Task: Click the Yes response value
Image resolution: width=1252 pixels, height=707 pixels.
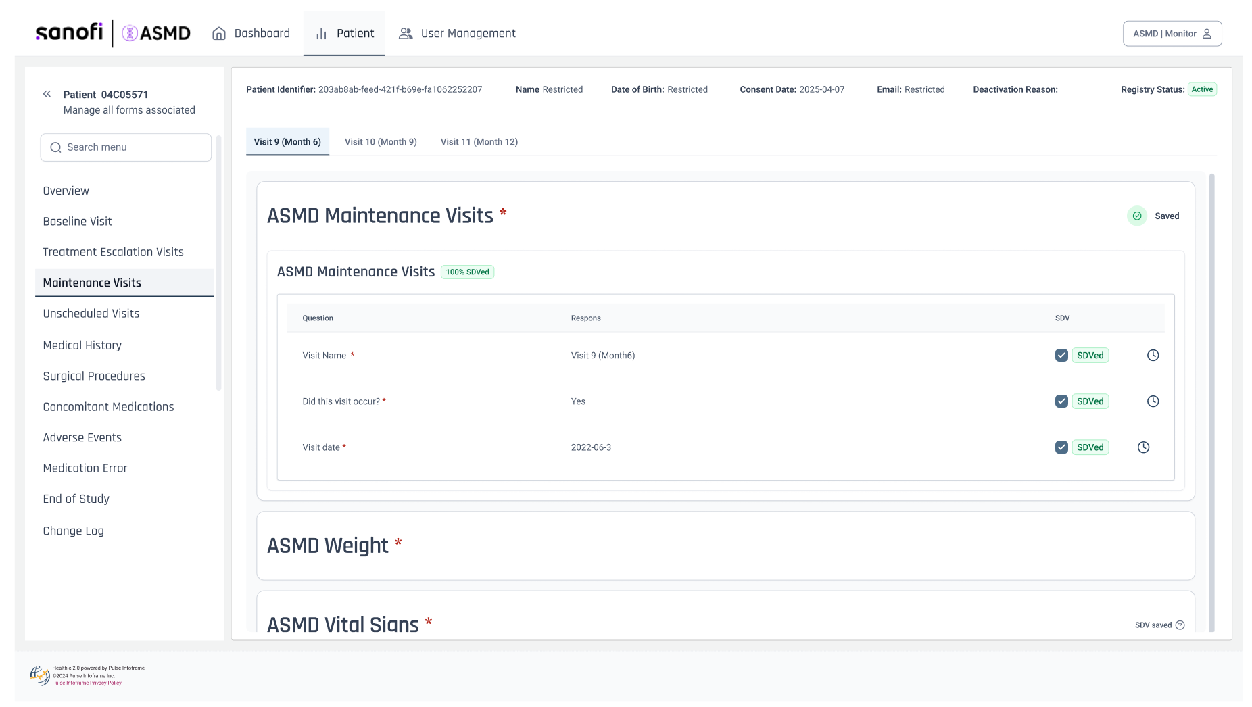Action: pyautogui.click(x=578, y=401)
